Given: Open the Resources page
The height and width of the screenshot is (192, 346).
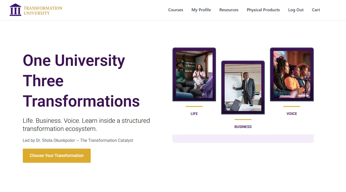Looking at the screenshot, I should click(229, 10).
